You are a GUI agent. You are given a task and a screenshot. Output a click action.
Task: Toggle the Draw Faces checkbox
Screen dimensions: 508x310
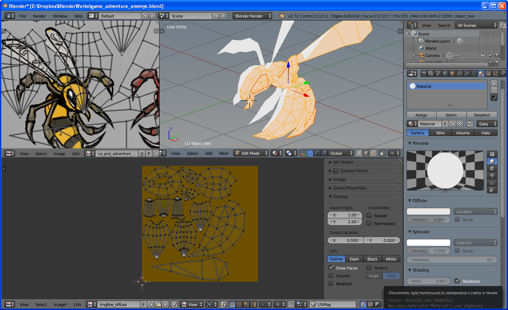pyautogui.click(x=331, y=268)
